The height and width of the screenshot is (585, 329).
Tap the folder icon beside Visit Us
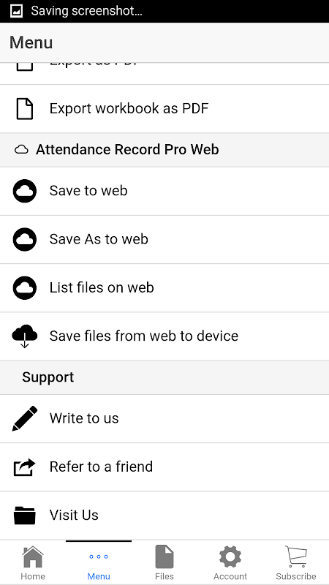pyautogui.click(x=25, y=516)
